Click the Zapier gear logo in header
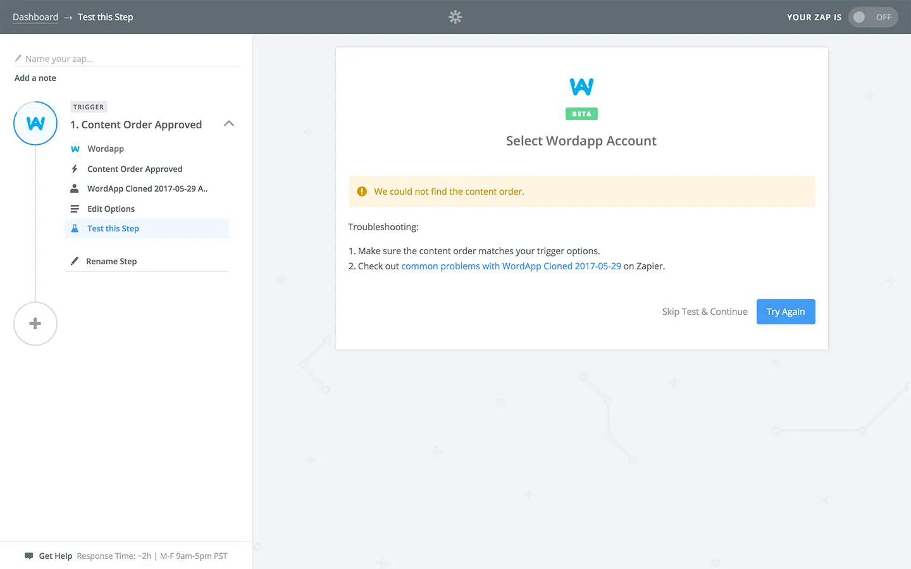 click(x=455, y=17)
